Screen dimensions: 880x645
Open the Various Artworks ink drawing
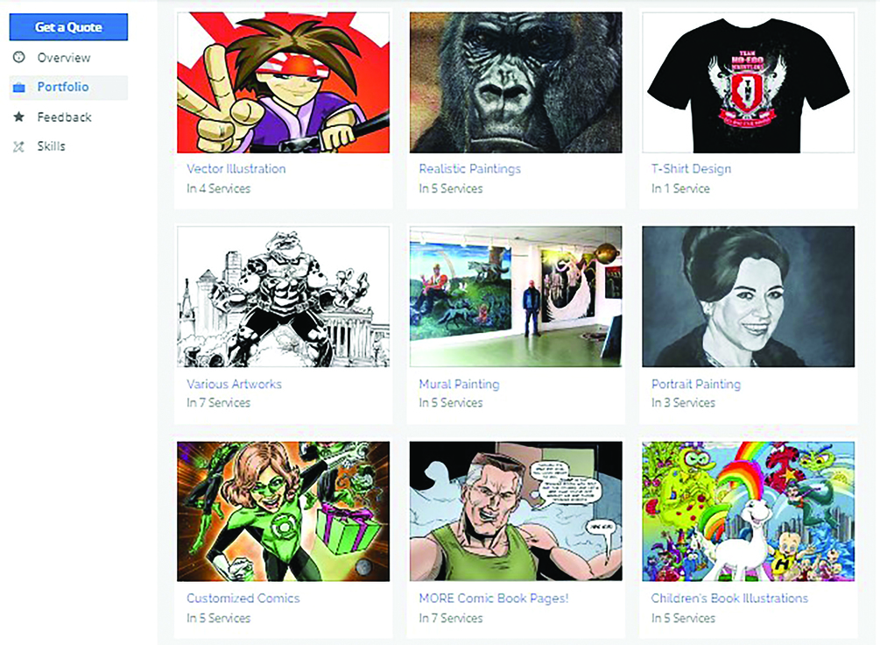(x=283, y=297)
